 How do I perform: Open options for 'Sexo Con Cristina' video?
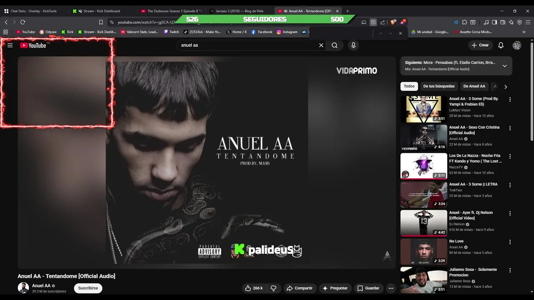(x=510, y=128)
